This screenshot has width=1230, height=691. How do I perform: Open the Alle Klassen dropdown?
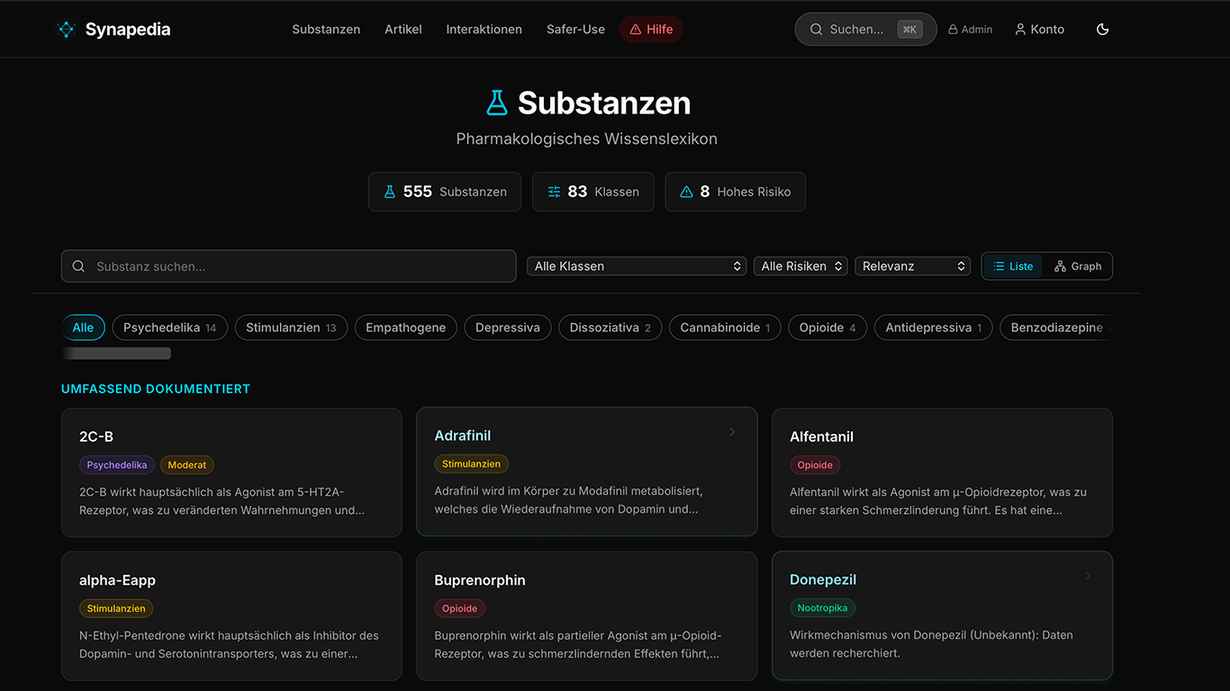(x=636, y=265)
